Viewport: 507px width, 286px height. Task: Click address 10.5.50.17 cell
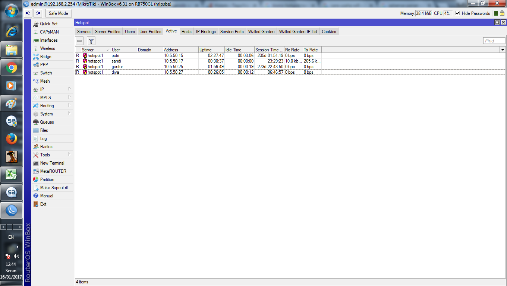[x=174, y=61]
